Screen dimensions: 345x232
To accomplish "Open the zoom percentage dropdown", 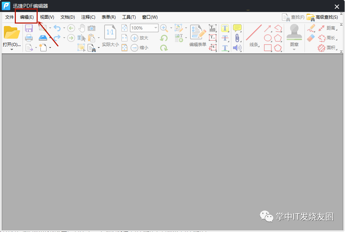I will click(x=156, y=28).
